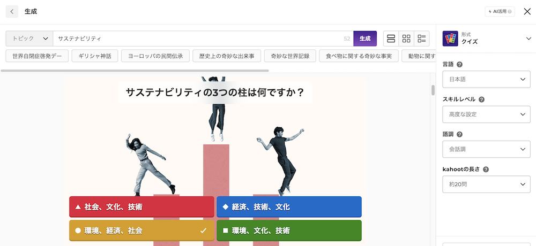Open the 語調 help icon
536x246 pixels.
pos(459,134)
